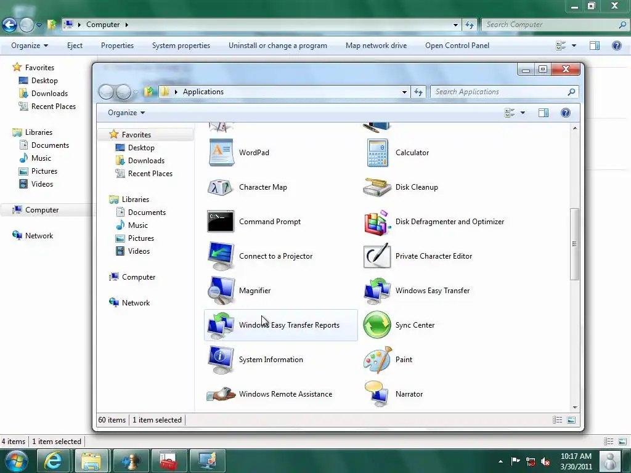Toggle preview pane in Computer window
631x473 pixels.
[x=595, y=46]
